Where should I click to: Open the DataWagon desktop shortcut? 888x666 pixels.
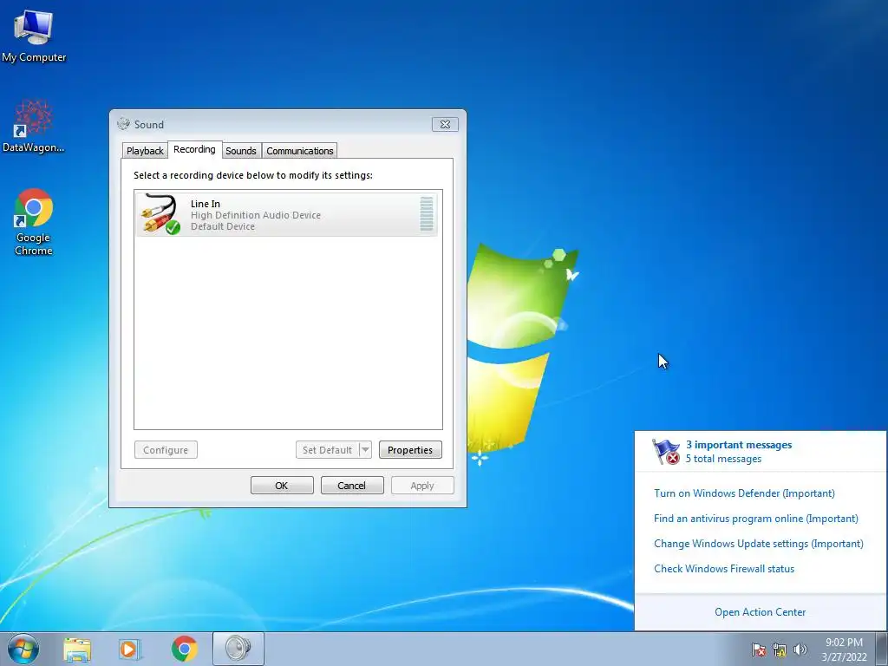click(x=34, y=126)
